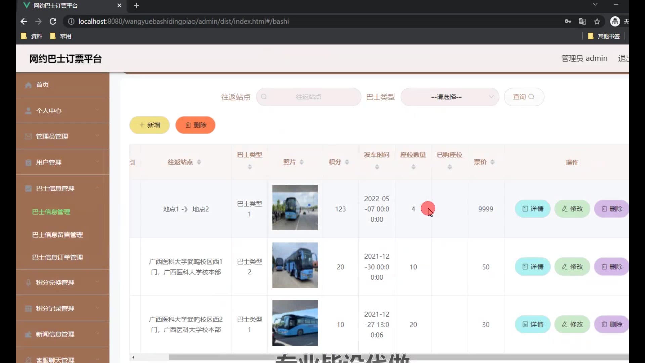Click ticket price 9999 cell
The width and height of the screenshot is (645, 363).
point(486,209)
